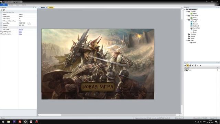Open the tab list dropdown arrow at top right
The width and height of the screenshot is (220, 124).
[182, 7]
